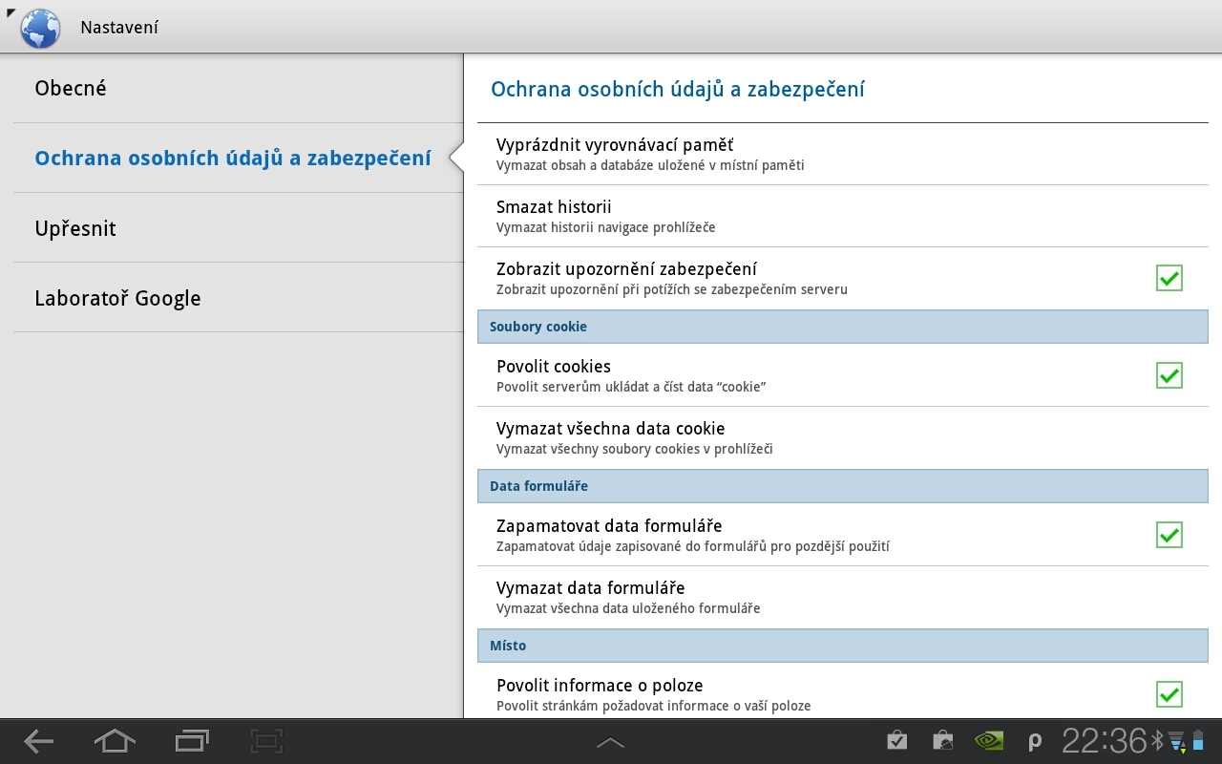The width and height of the screenshot is (1222, 764).
Task: Expand the chevron in the bottom bar center
Action: 609,740
